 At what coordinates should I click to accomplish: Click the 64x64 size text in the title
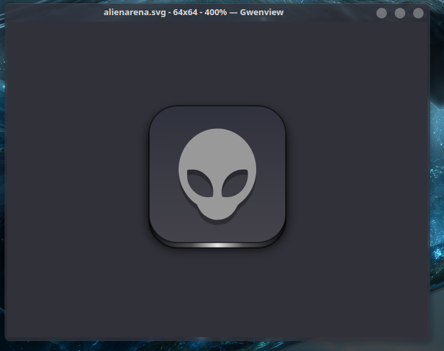point(185,12)
